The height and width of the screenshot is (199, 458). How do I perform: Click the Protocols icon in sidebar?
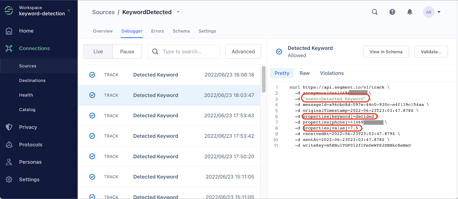tap(9, 145)
